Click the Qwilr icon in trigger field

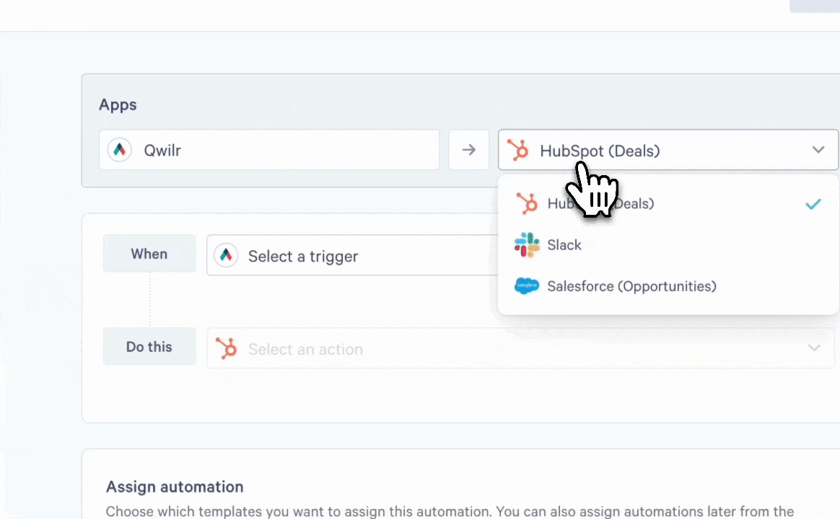[x=226, y=255]
